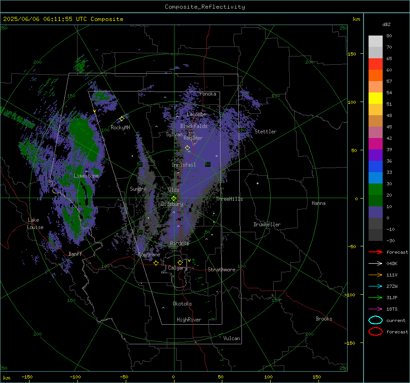
Task: Click the white plus marker west of Hanna
Action: [257, 183]
